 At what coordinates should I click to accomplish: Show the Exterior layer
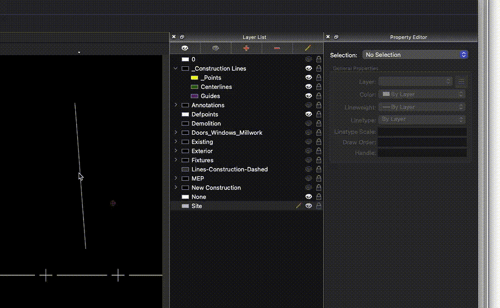[309, 151]
